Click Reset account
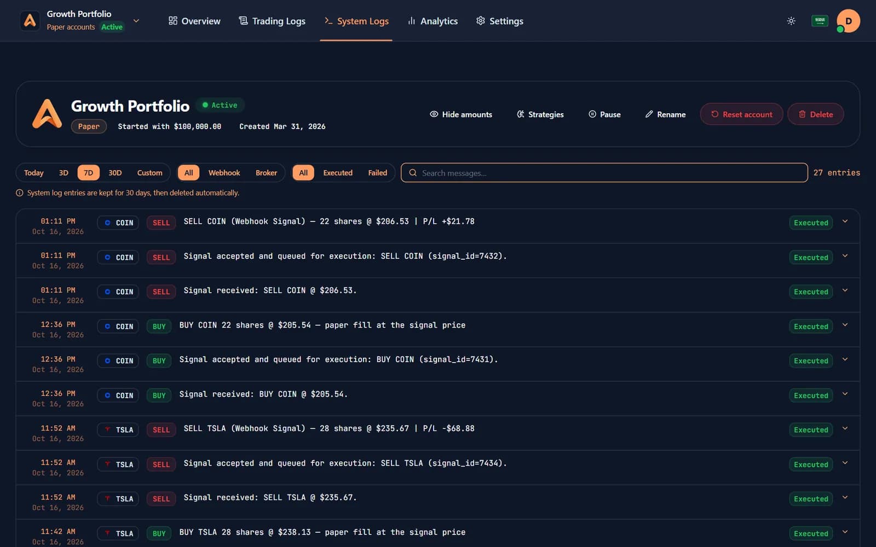The height and width of the screenshot is (547, 876). 741,114
